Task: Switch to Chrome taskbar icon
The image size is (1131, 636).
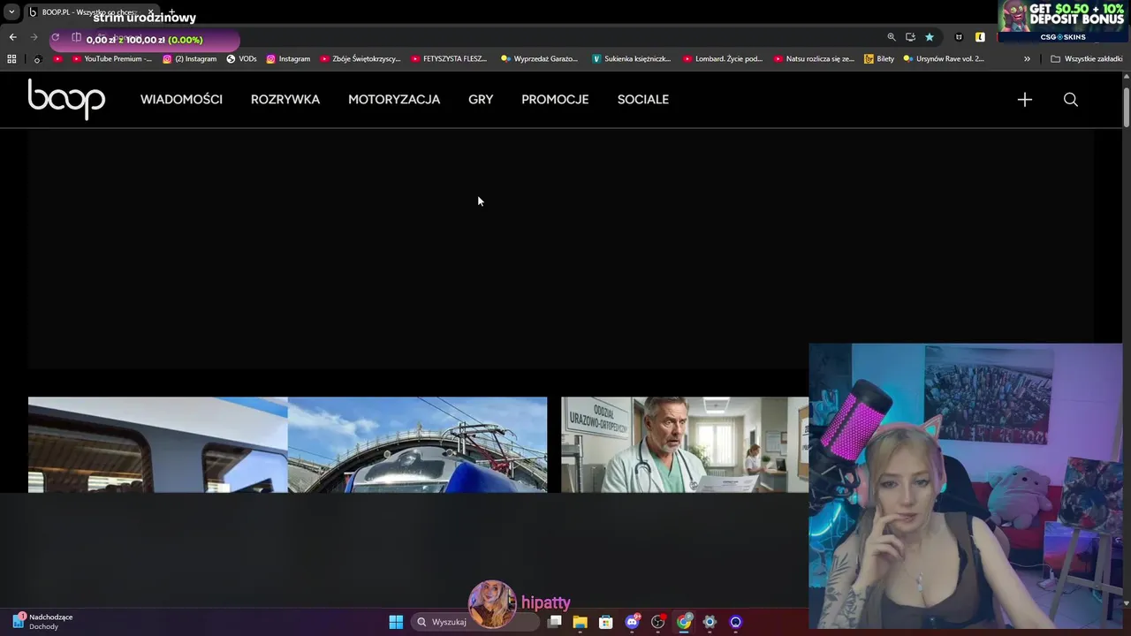Action: 684,622
